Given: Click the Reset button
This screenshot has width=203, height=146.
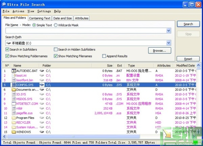Looking at the screenshot, I should [x=188, y=59].
